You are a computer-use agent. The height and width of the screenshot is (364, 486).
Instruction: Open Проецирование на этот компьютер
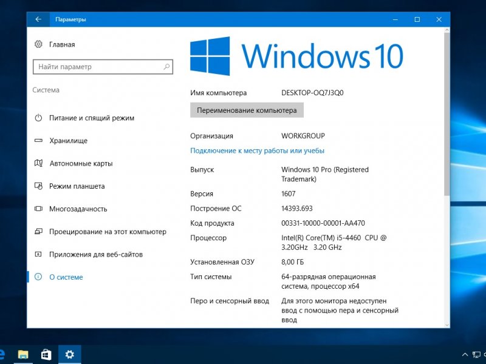pos(100,232)
